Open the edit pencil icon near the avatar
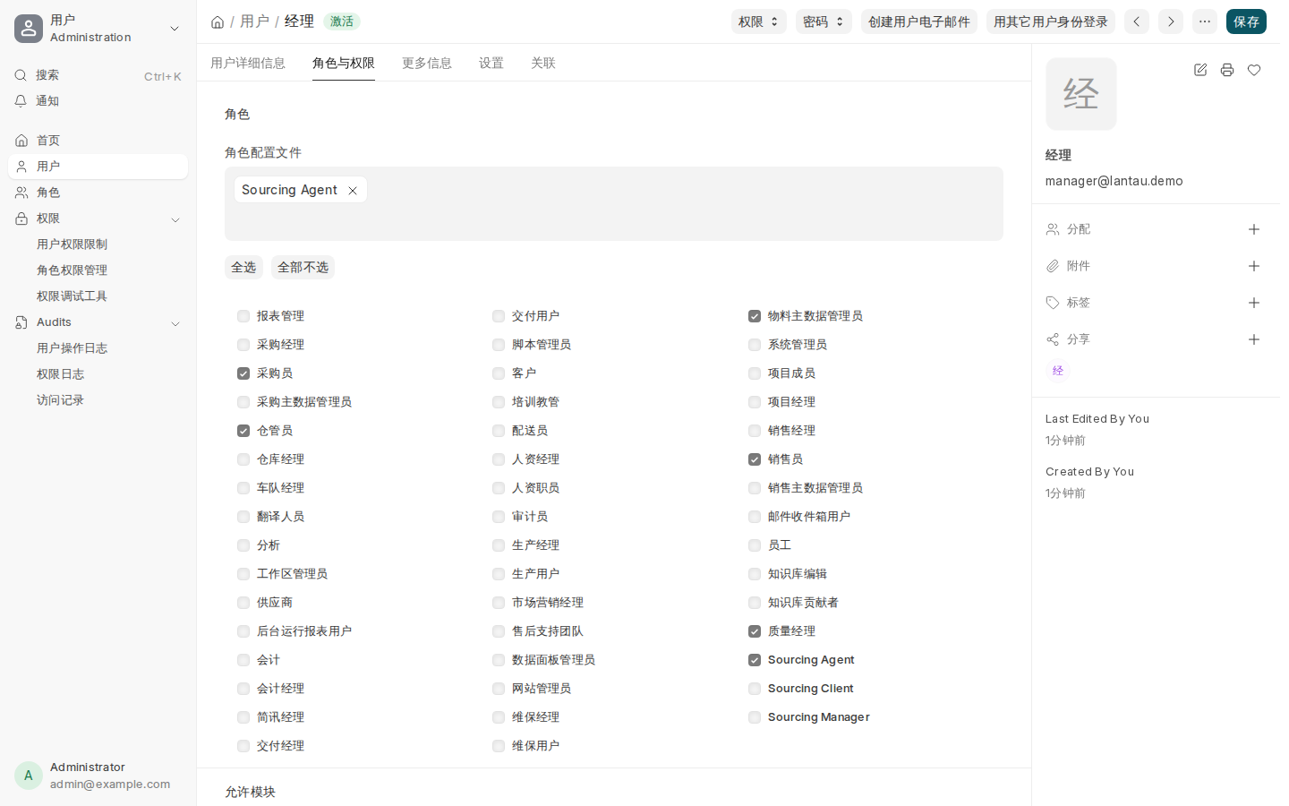This screenshot has height=806, width=1289. click(1200, 70)
